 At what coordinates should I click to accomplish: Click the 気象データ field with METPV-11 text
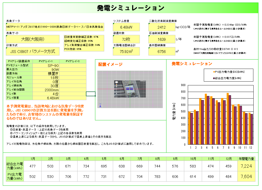pyautogui.click(x=55, y=27)
